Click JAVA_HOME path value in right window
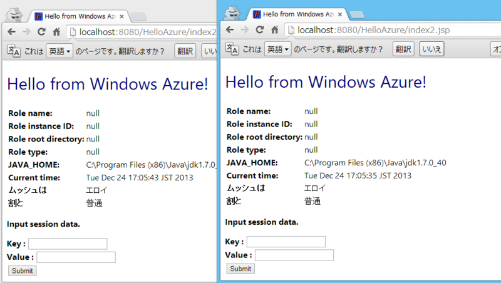This screenshot has width=501, height=283. pyautogui.click(x=375, y=163)
